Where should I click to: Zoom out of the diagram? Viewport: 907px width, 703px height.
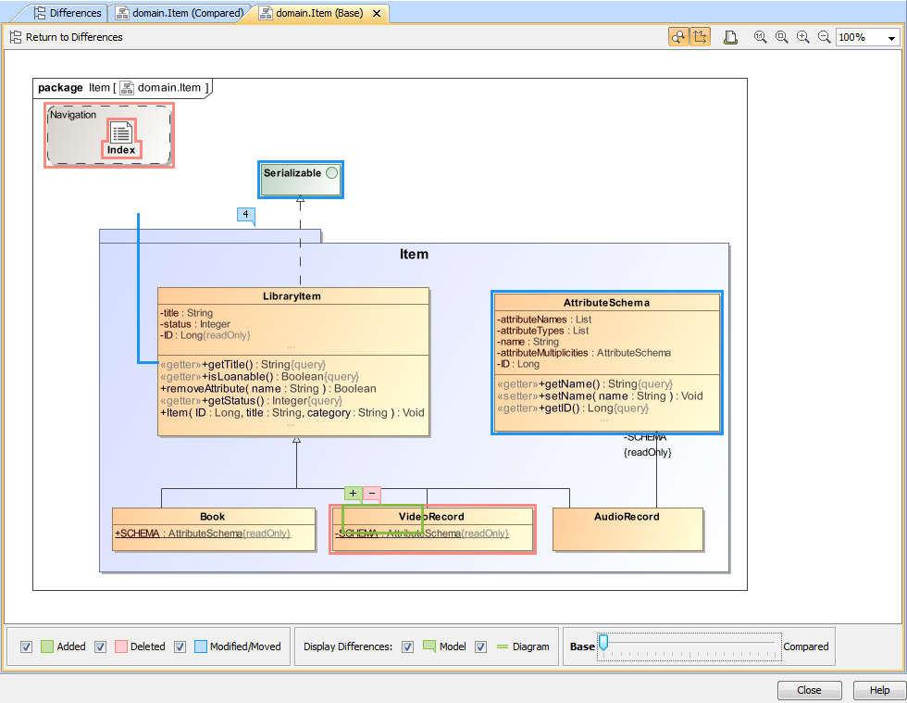(824, 36)
